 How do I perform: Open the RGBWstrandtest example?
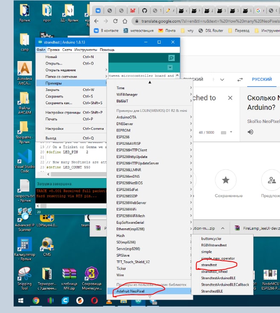click(222, 245)
